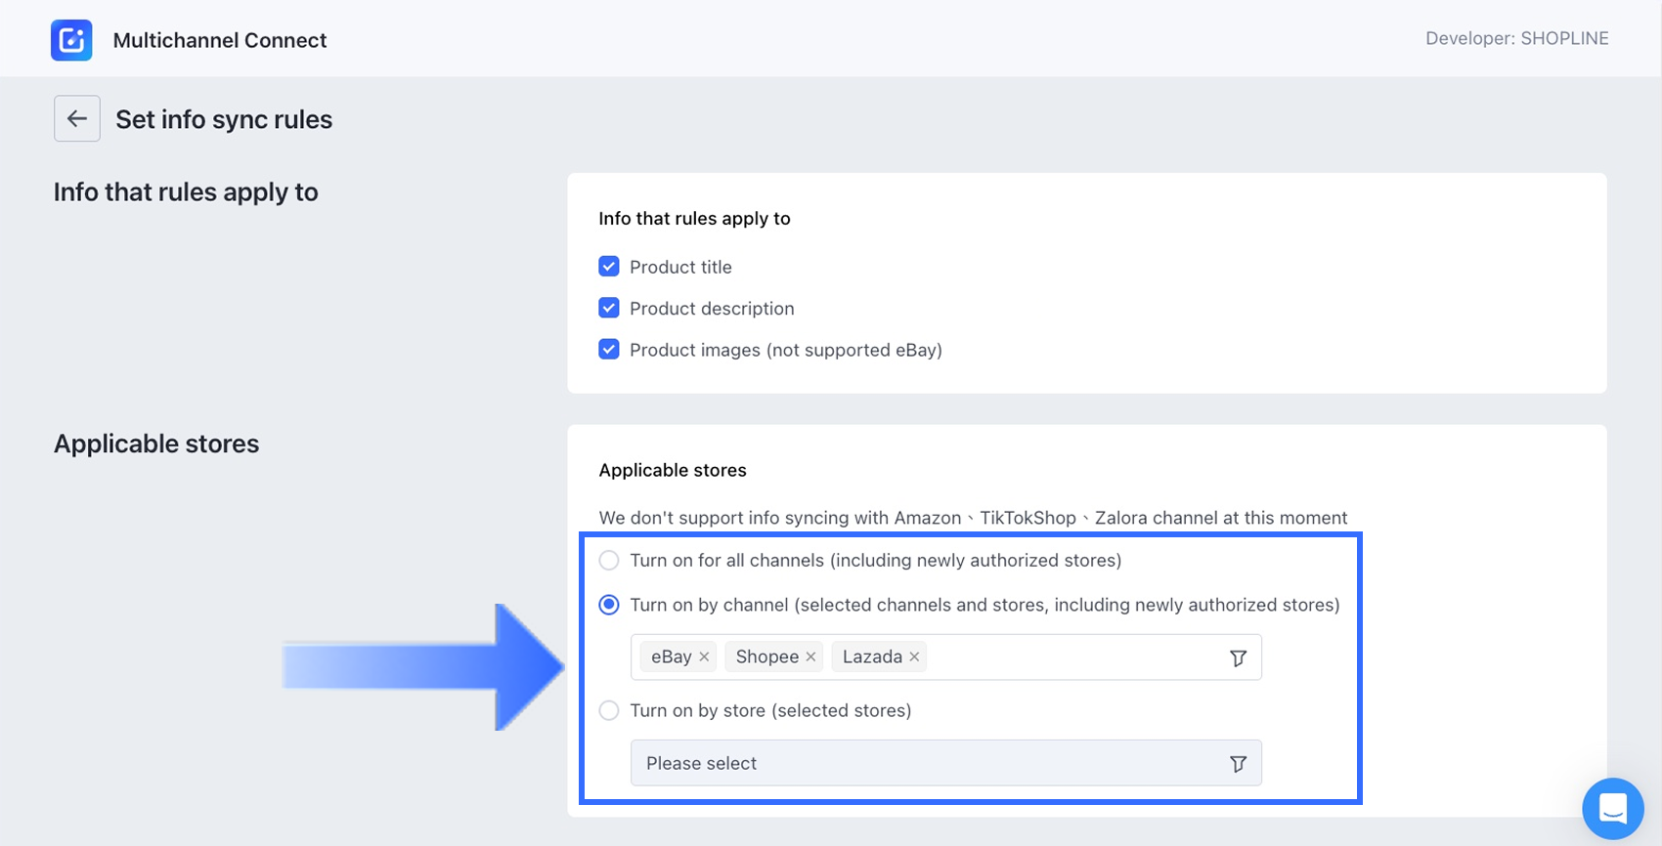This screenshot has height=846, width=1662.
Task: Click the back arrow button
Action: (77, 119)
